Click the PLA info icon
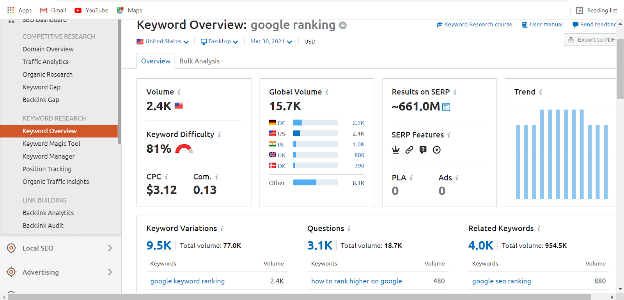Image resolution: width=624 pixels, height=300 pixels. [x=411, y=178]
